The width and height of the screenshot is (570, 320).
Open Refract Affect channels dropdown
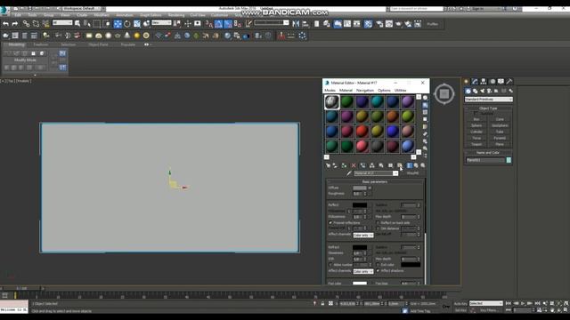tap(363, 271)
